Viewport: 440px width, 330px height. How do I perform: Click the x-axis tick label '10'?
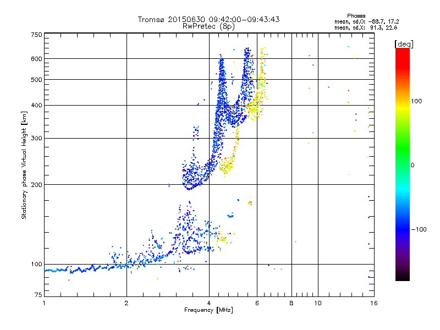click(318, 303)
